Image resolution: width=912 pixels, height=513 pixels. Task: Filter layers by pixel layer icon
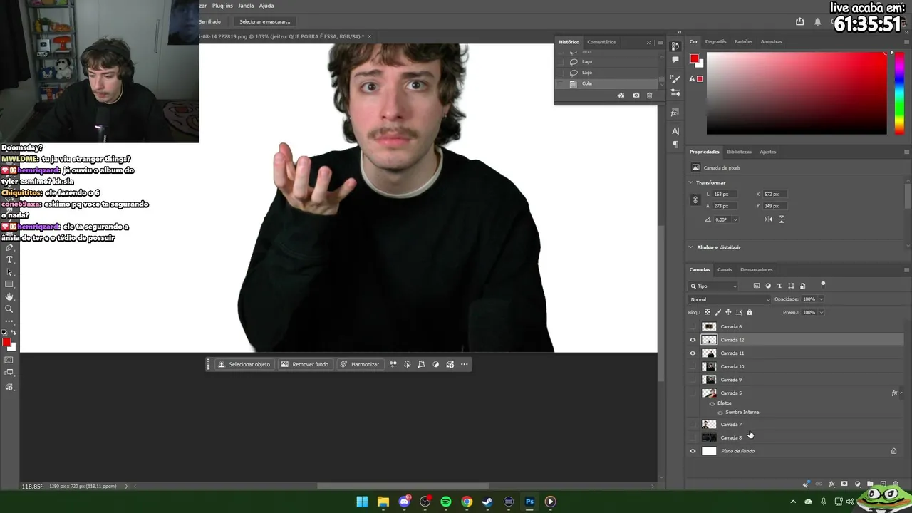point(757,286)
